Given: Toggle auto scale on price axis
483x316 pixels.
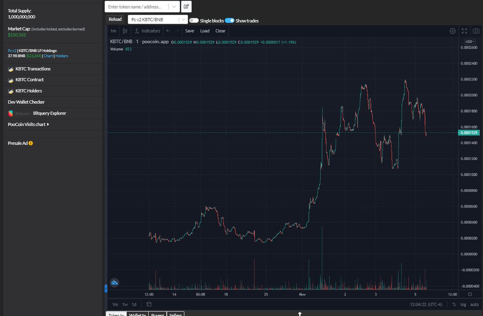Looking at the screenshot, I should (474, 304).
